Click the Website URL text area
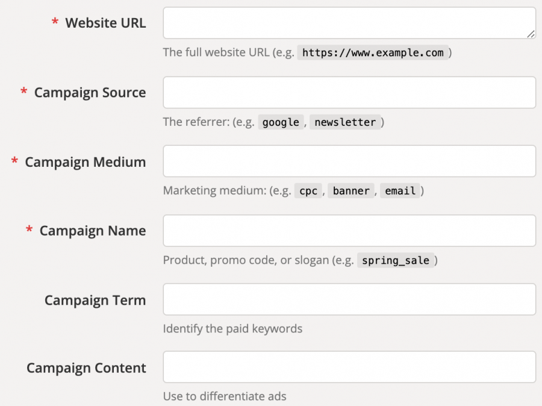The height and width of the screenshot is (406, 542). pos(349,23)
